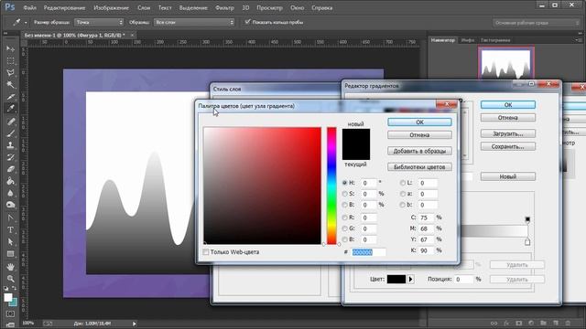586x329 pixels.
Task: Select the Healing Brush tool
Action: click(x=10, y=122)
